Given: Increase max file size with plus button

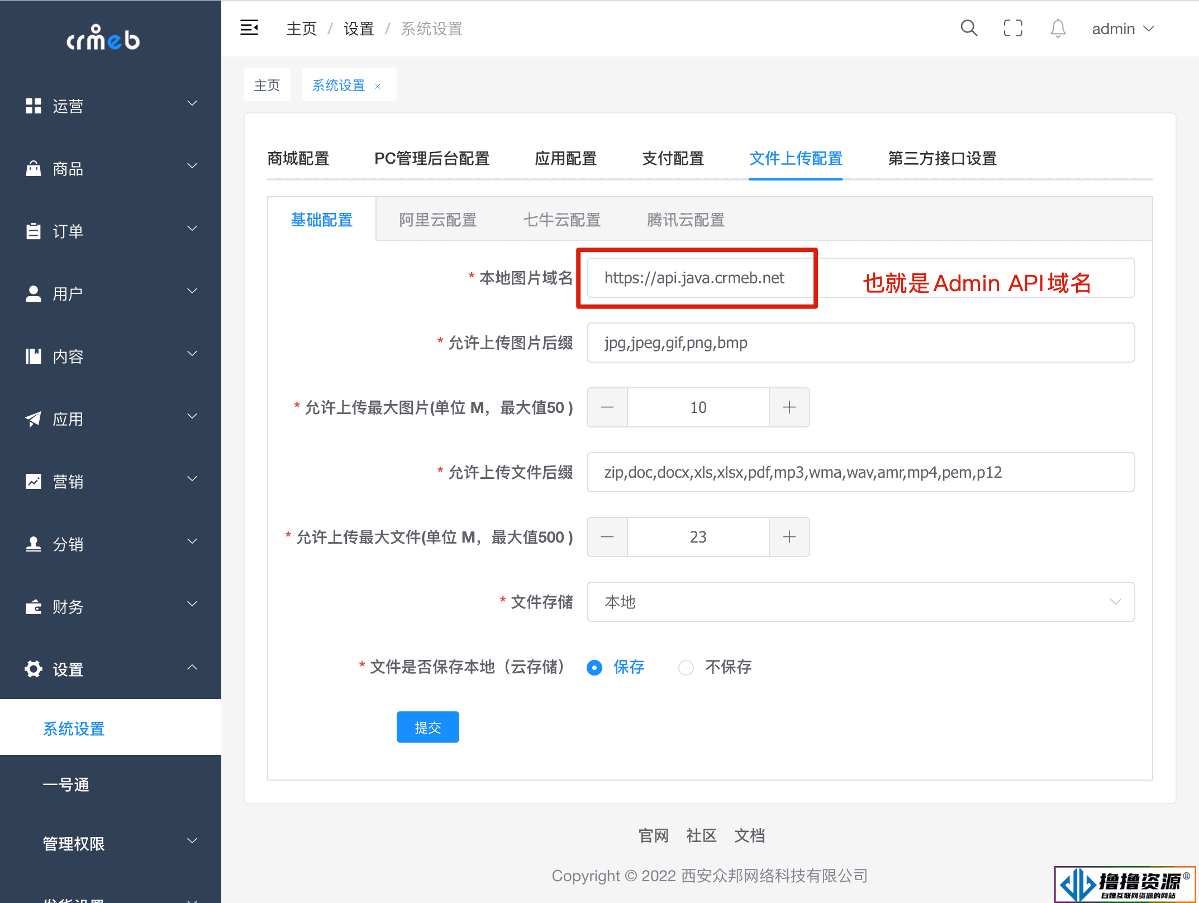Looking at the screenshot, I should tap(789, 537).
